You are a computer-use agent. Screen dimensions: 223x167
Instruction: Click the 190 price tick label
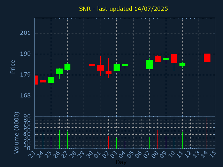[x=25, y=54]
